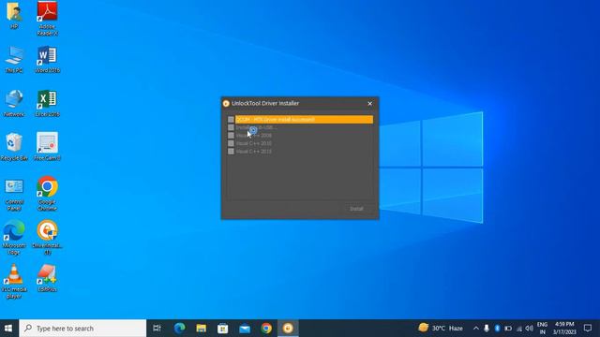Select the Visual C++ 2013 list entry
The image size is (600, 337).
pos(254,152)
